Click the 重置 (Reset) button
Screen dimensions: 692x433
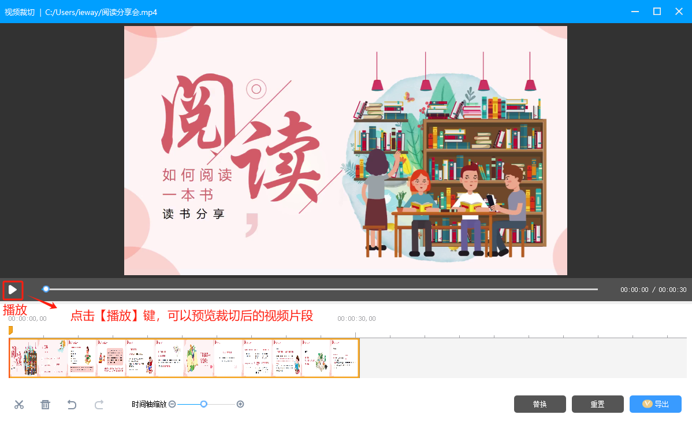click(597, 404)
